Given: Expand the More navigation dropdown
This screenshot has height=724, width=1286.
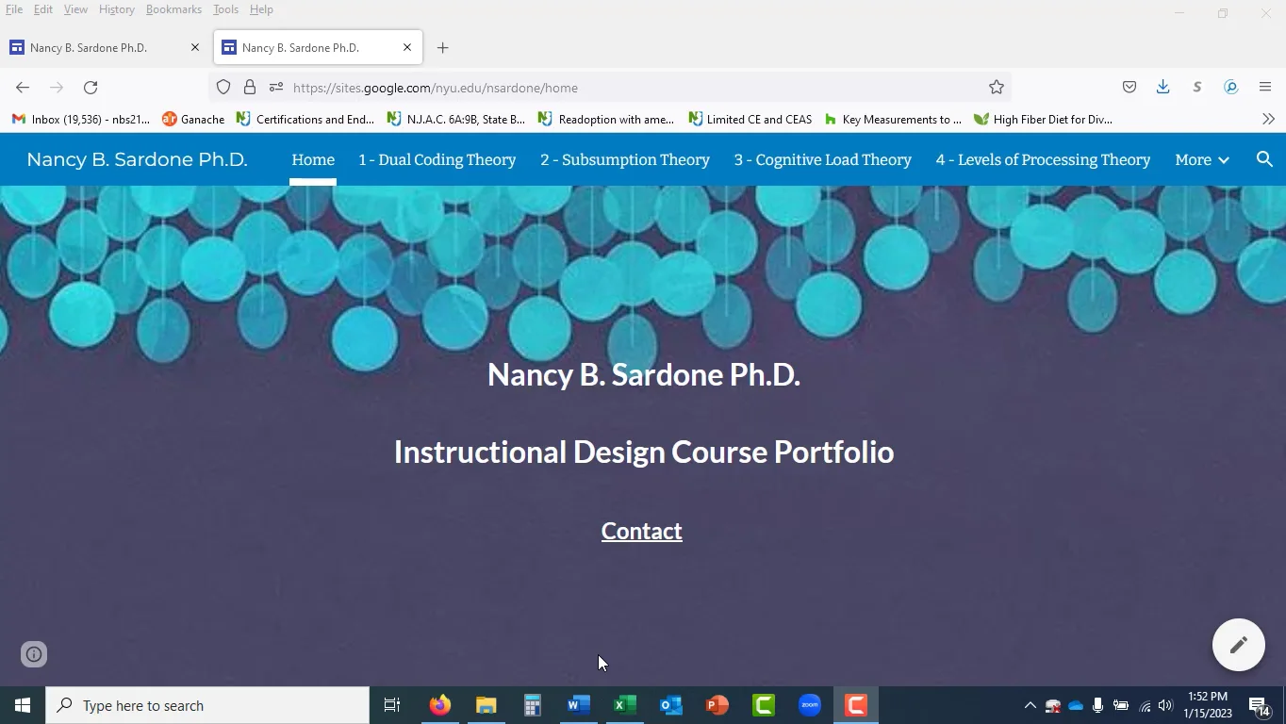Looking at the screenshot, I should point(1202,160).
